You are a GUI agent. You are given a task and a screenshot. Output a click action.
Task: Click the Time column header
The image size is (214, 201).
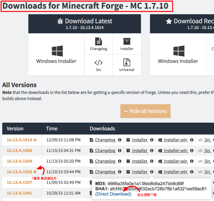(52, 129)
